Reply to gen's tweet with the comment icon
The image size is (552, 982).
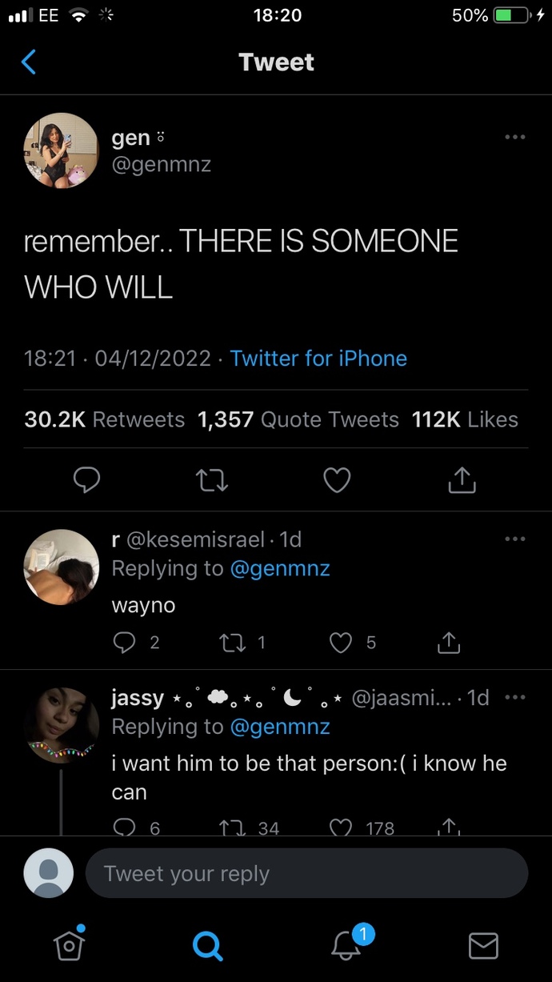tap(86, 479)
